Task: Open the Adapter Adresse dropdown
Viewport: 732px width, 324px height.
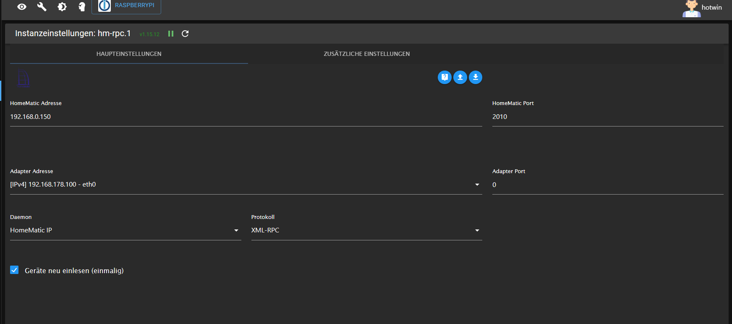Action: pyautogui.click(x=246, y=184)
